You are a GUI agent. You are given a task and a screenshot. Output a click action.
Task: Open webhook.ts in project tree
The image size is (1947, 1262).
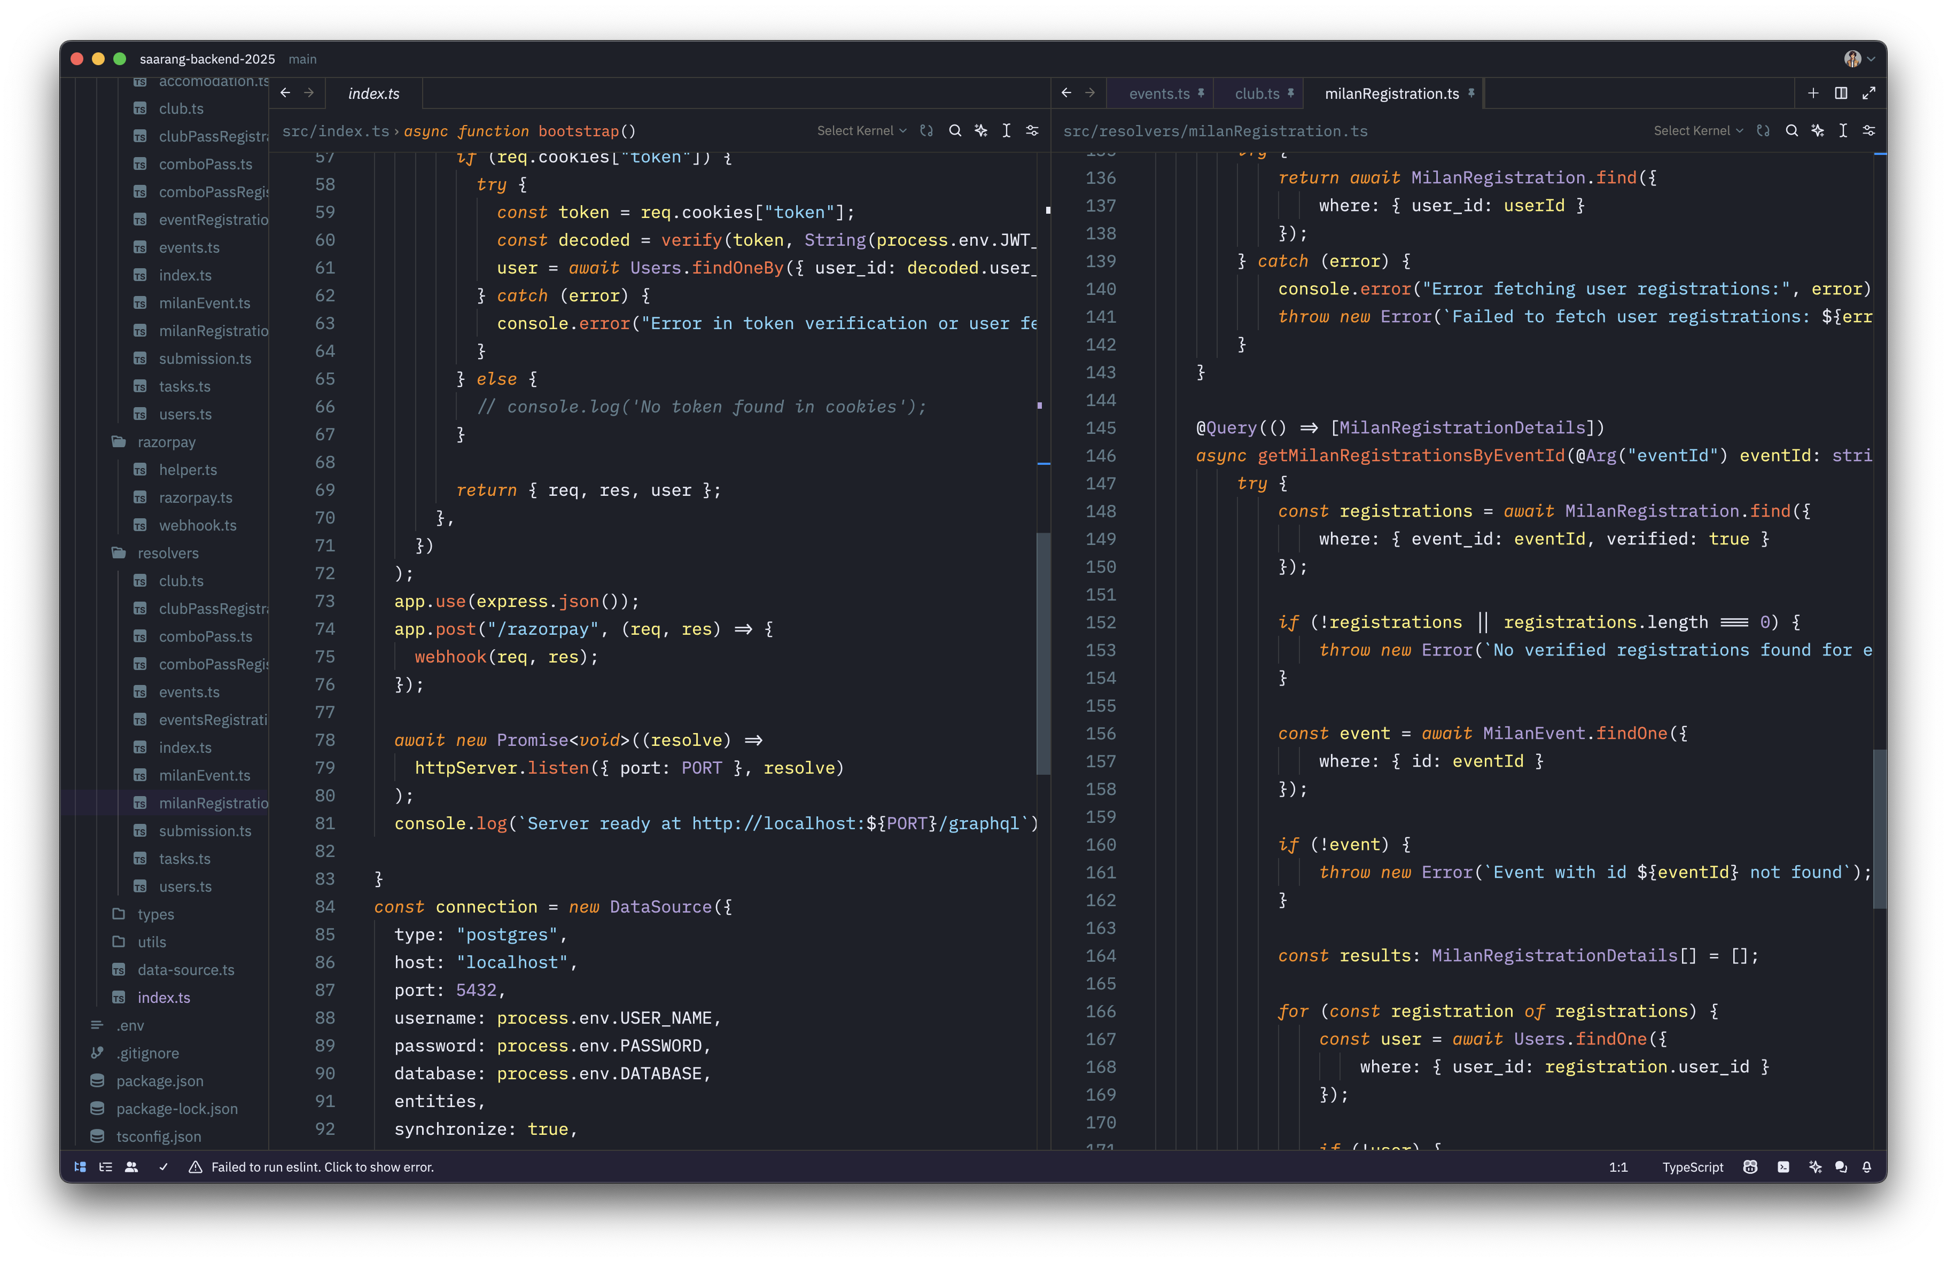tap(197, 526)
